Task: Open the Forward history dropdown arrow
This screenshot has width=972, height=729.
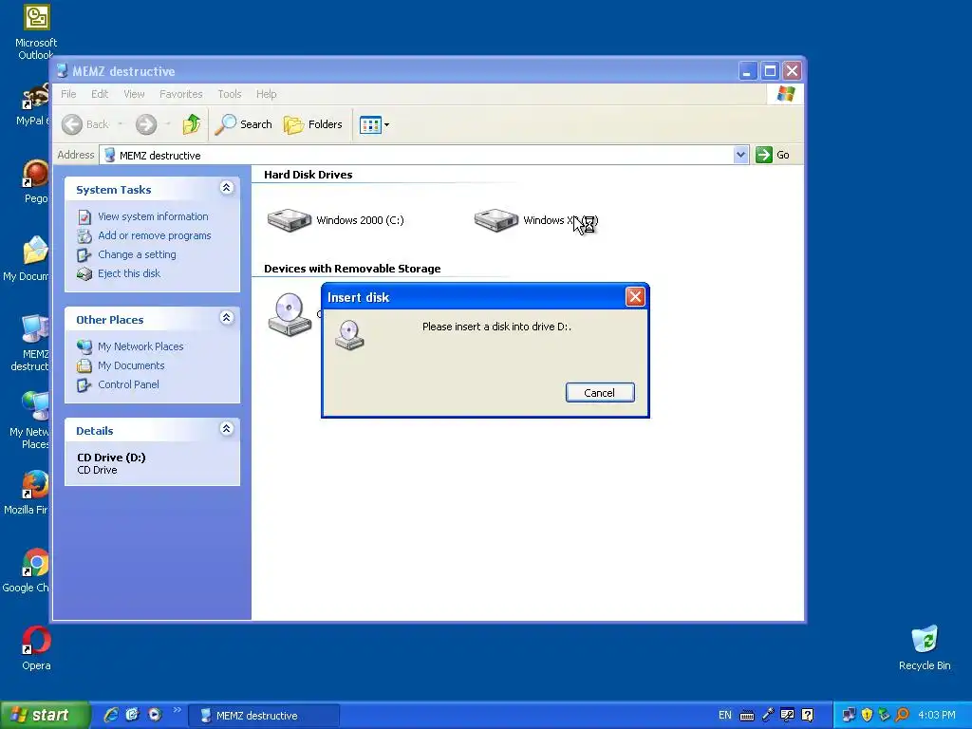Action: coord(167,124)
